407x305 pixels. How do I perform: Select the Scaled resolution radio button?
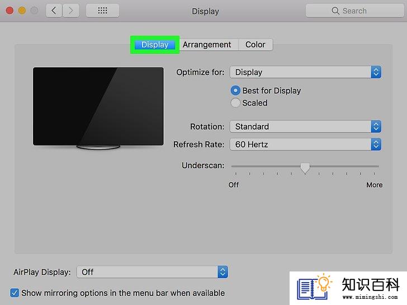coord(235,103)
